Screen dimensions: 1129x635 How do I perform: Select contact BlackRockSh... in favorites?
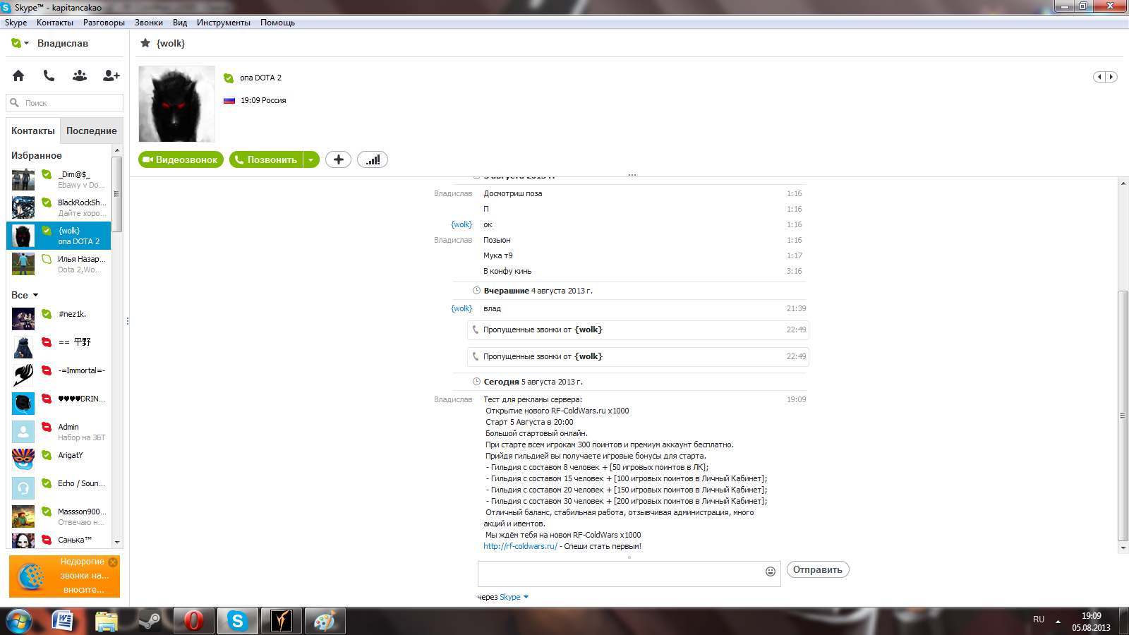pos(59,207)
